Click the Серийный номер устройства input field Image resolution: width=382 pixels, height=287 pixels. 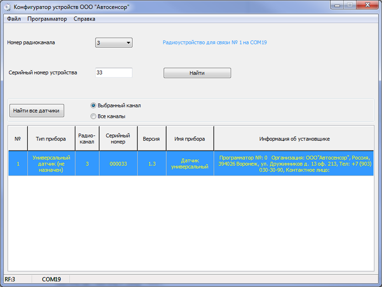point(114,73)
